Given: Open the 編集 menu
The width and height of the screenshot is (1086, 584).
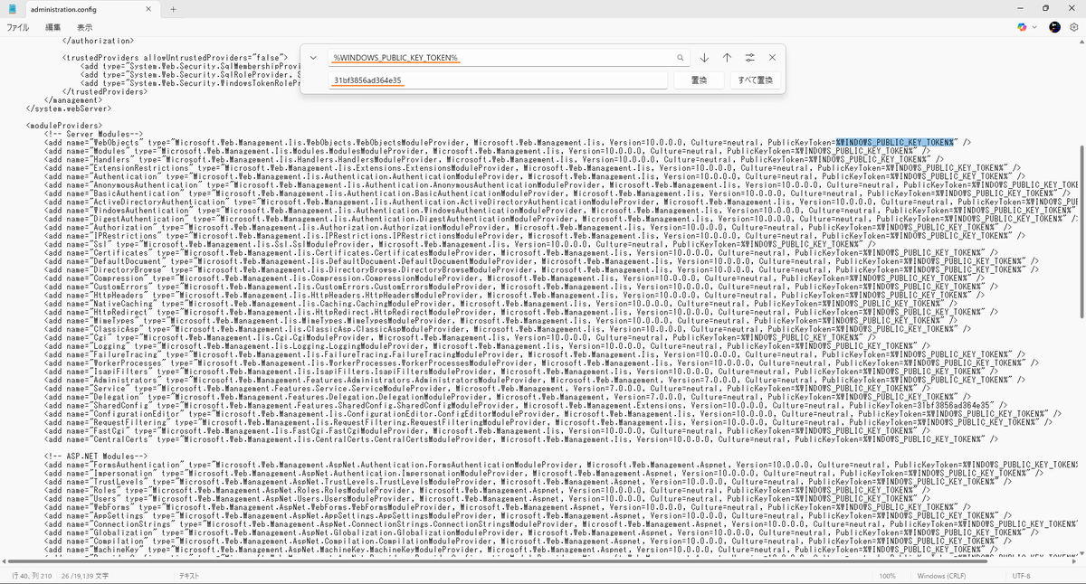Looking at the screenshot, I should click(x=52, y=28).
